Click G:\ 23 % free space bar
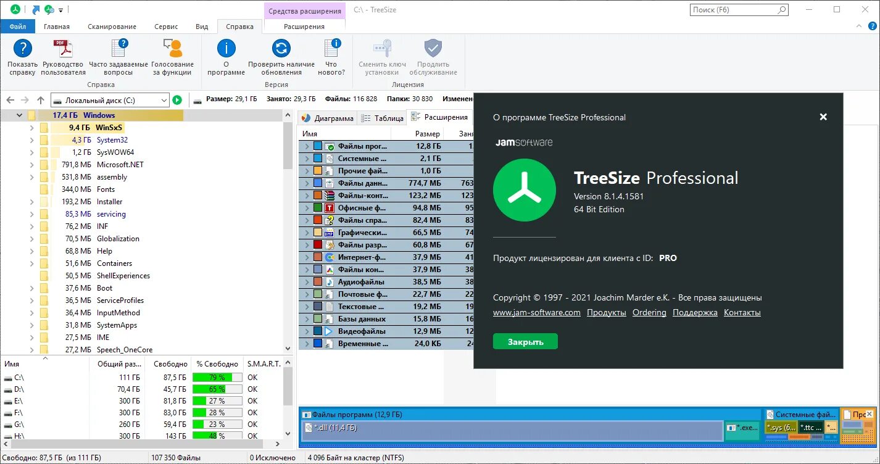Viewport: 880px width, 464px height. 217,425
